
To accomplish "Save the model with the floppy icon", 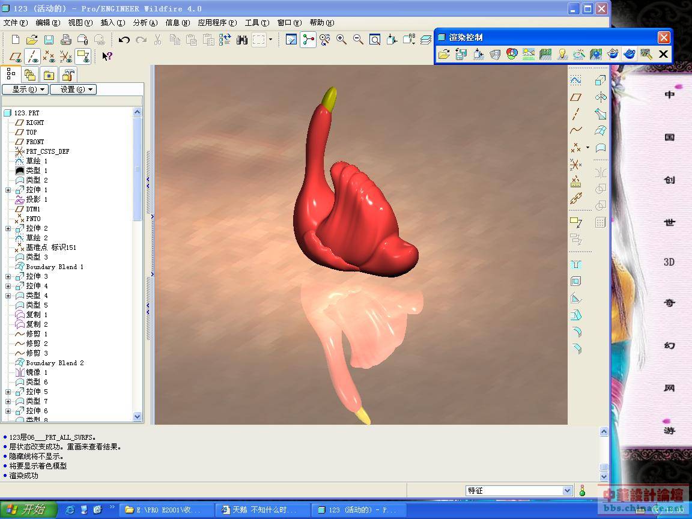I will (x=49, y=40).
